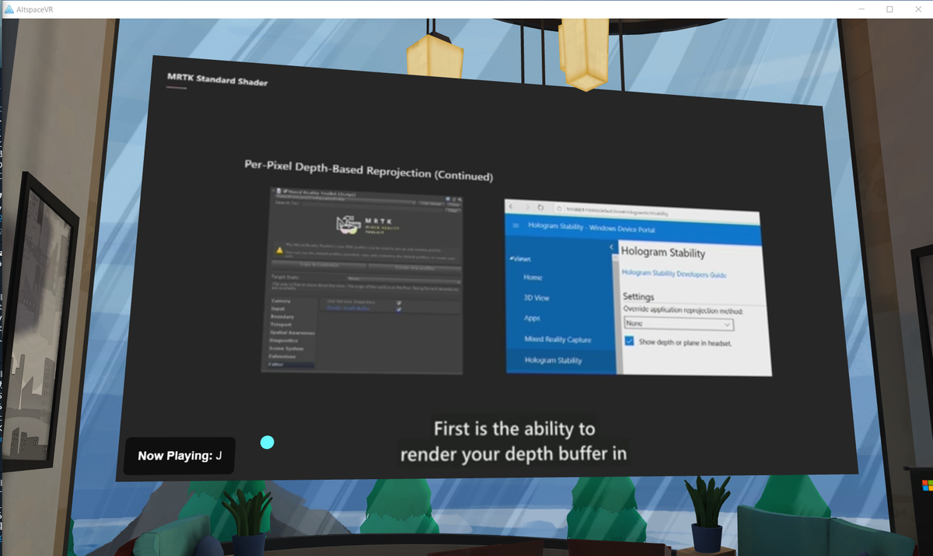This screenshot has width=933, height=556.
Task: Click the MRTK Standard Shader slide title
Action: (217, 79)
